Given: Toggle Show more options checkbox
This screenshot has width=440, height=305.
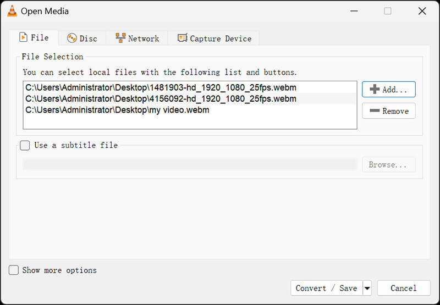Looking at the screenshot, I should coord(14,270).
